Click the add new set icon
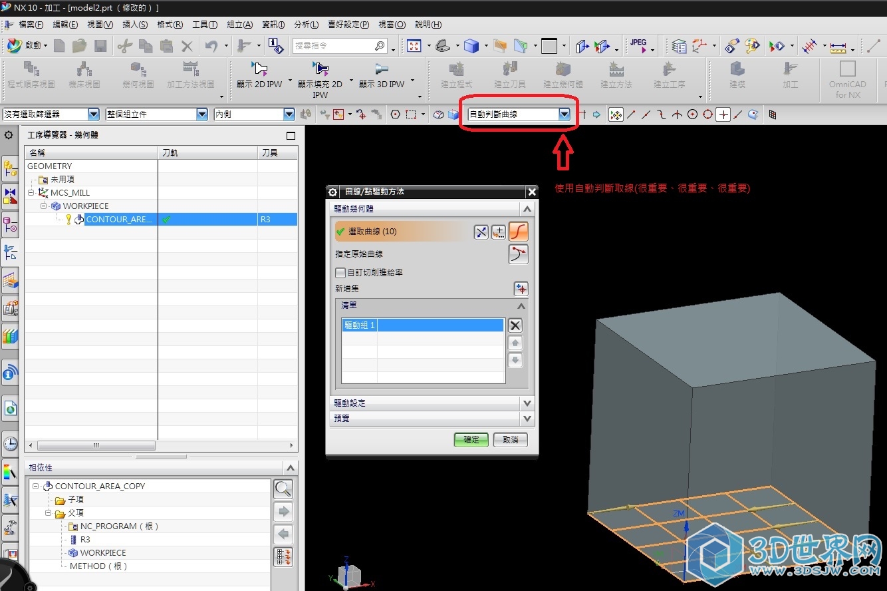The height and width of the screenshot is (591, 887). coord(521,289)
